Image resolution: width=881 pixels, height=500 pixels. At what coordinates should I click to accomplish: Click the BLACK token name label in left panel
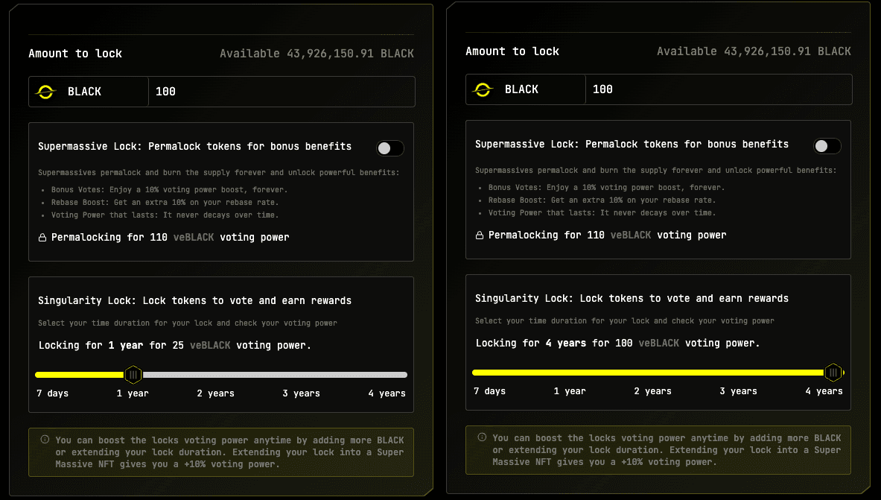(84, 92)
